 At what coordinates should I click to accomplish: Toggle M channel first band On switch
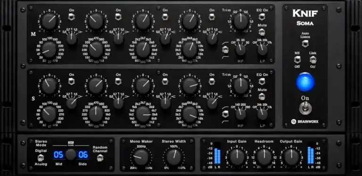point(71,16)
